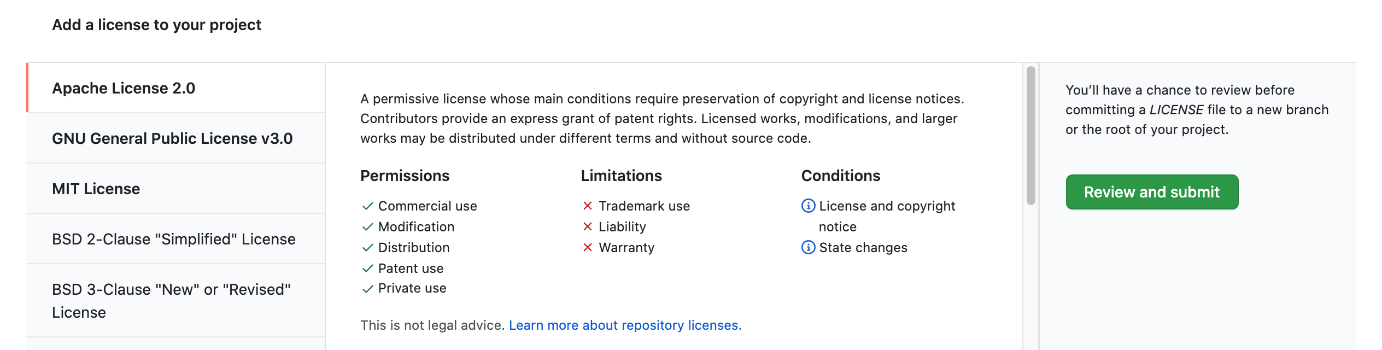
Task: Click the green checkmark beside Distribution
Action: (x=367, y=247)
